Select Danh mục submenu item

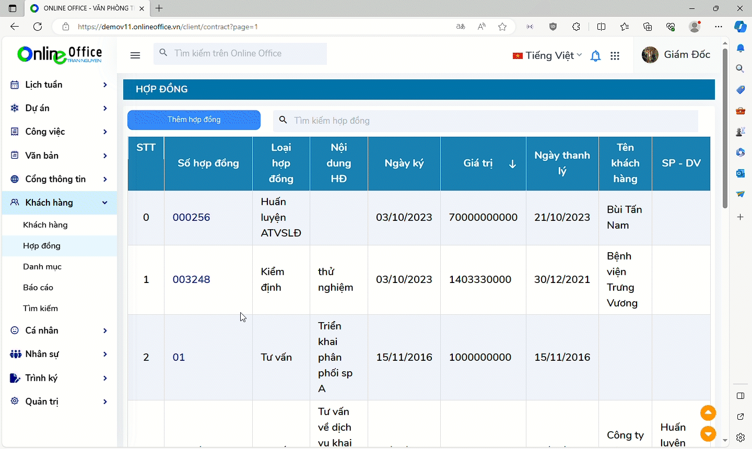click(42, 267)
